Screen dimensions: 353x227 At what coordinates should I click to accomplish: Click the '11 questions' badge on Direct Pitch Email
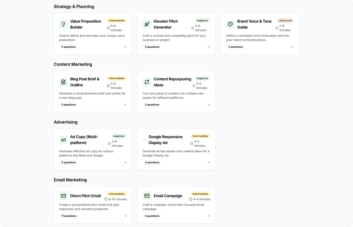tap(69, 216)
